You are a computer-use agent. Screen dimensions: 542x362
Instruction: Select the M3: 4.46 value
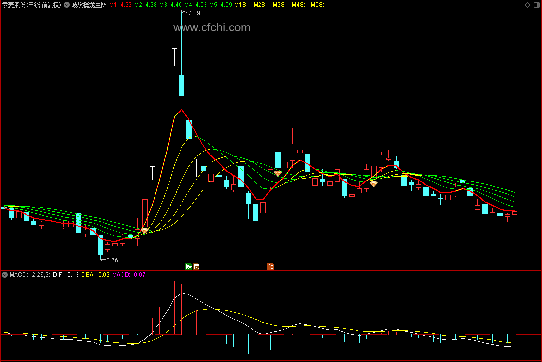170,5
